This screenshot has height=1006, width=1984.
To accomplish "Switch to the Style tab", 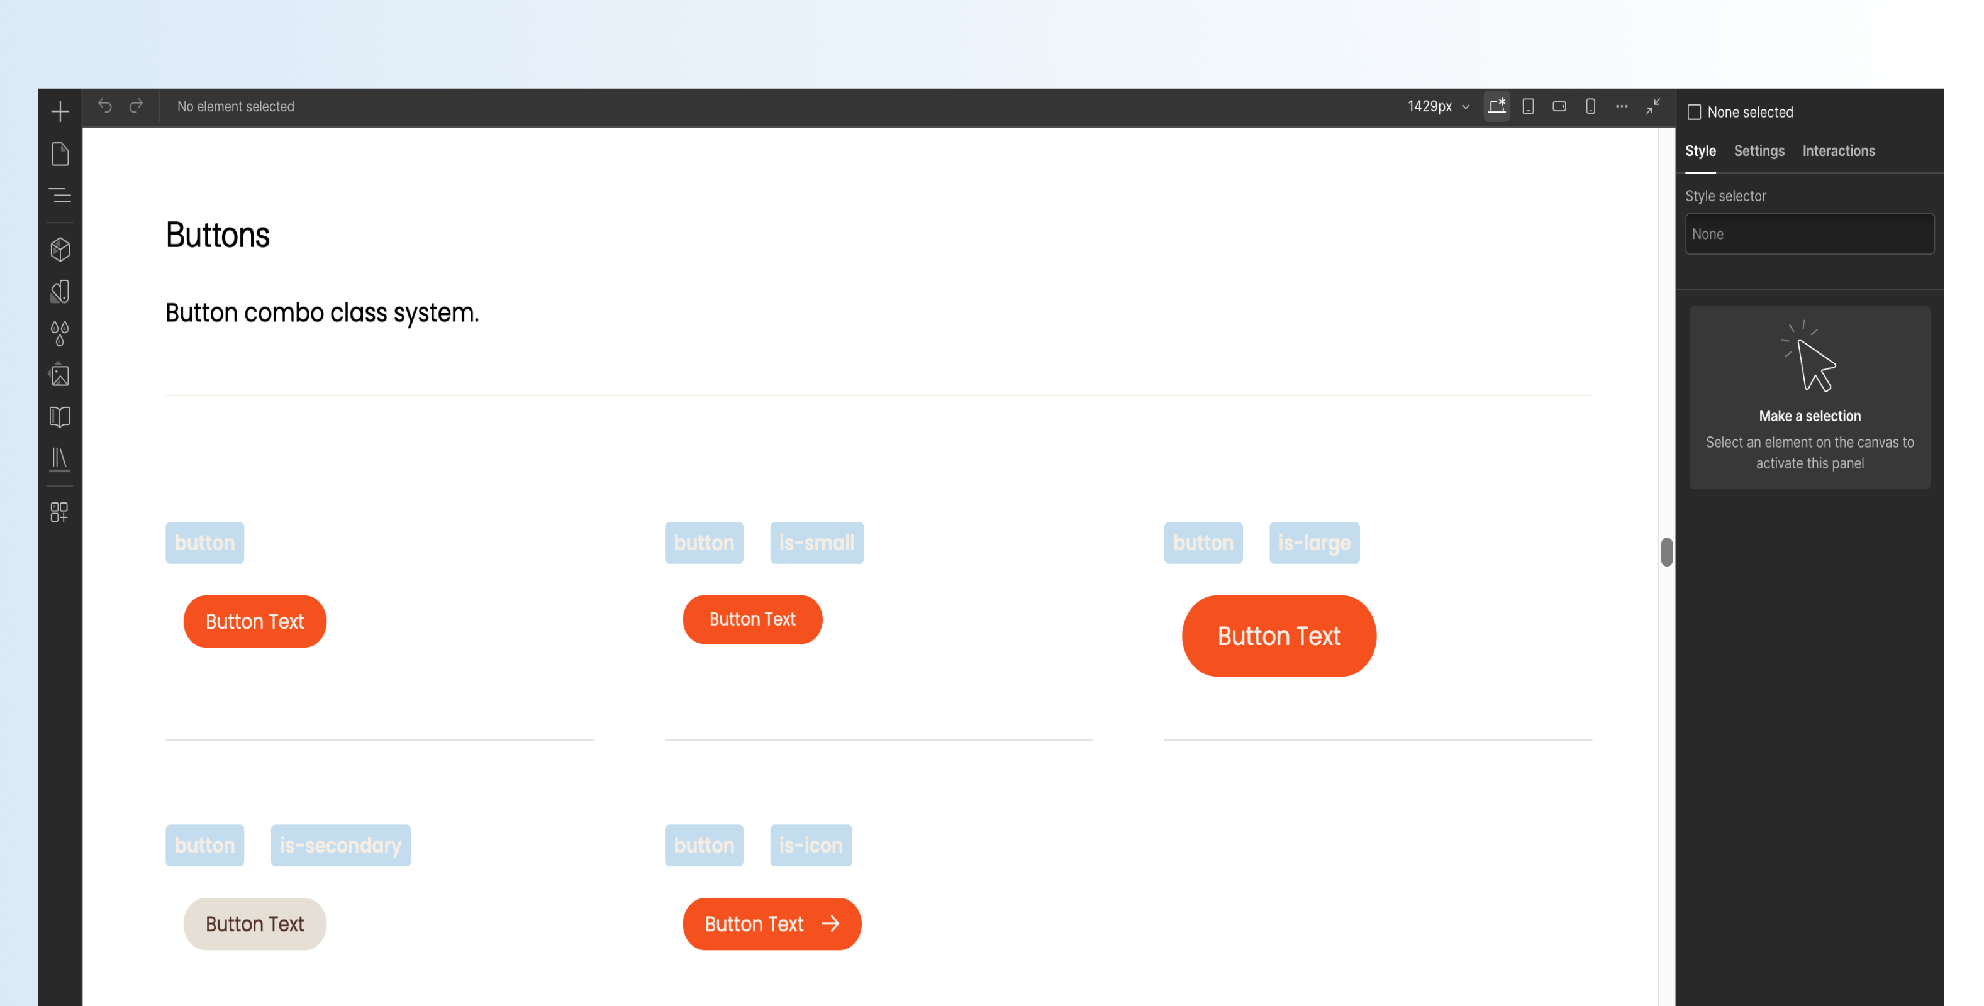I will coord(1700,151).
